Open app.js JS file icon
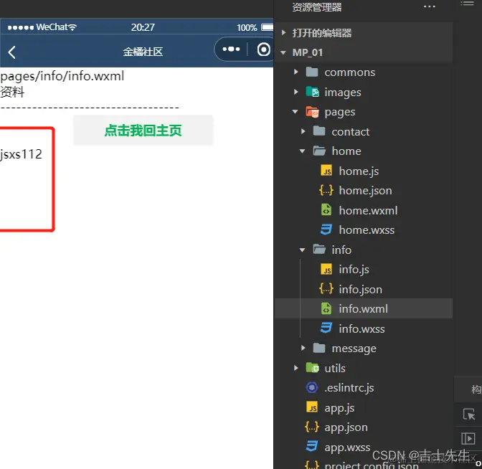This screenshot has height=469, width=482. tap(312, 407)
